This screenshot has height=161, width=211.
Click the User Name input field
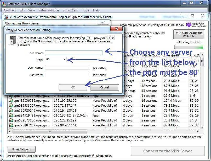pyautogui.click(x=67, y=67)
